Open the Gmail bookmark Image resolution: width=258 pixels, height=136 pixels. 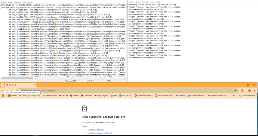coord(22,95)
